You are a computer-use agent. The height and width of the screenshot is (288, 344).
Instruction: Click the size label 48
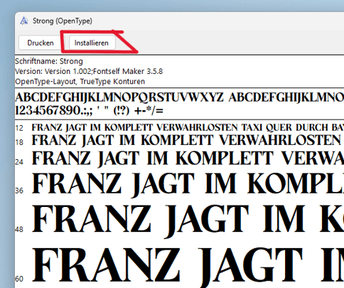pyautogui.click(x=19, y=229)
